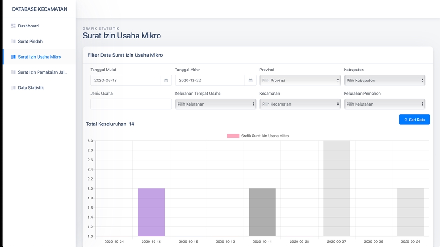Open calendar picker for Tanggal Mulai
Image resolution: width=440 pixels, height=247 pixels.
166,81
